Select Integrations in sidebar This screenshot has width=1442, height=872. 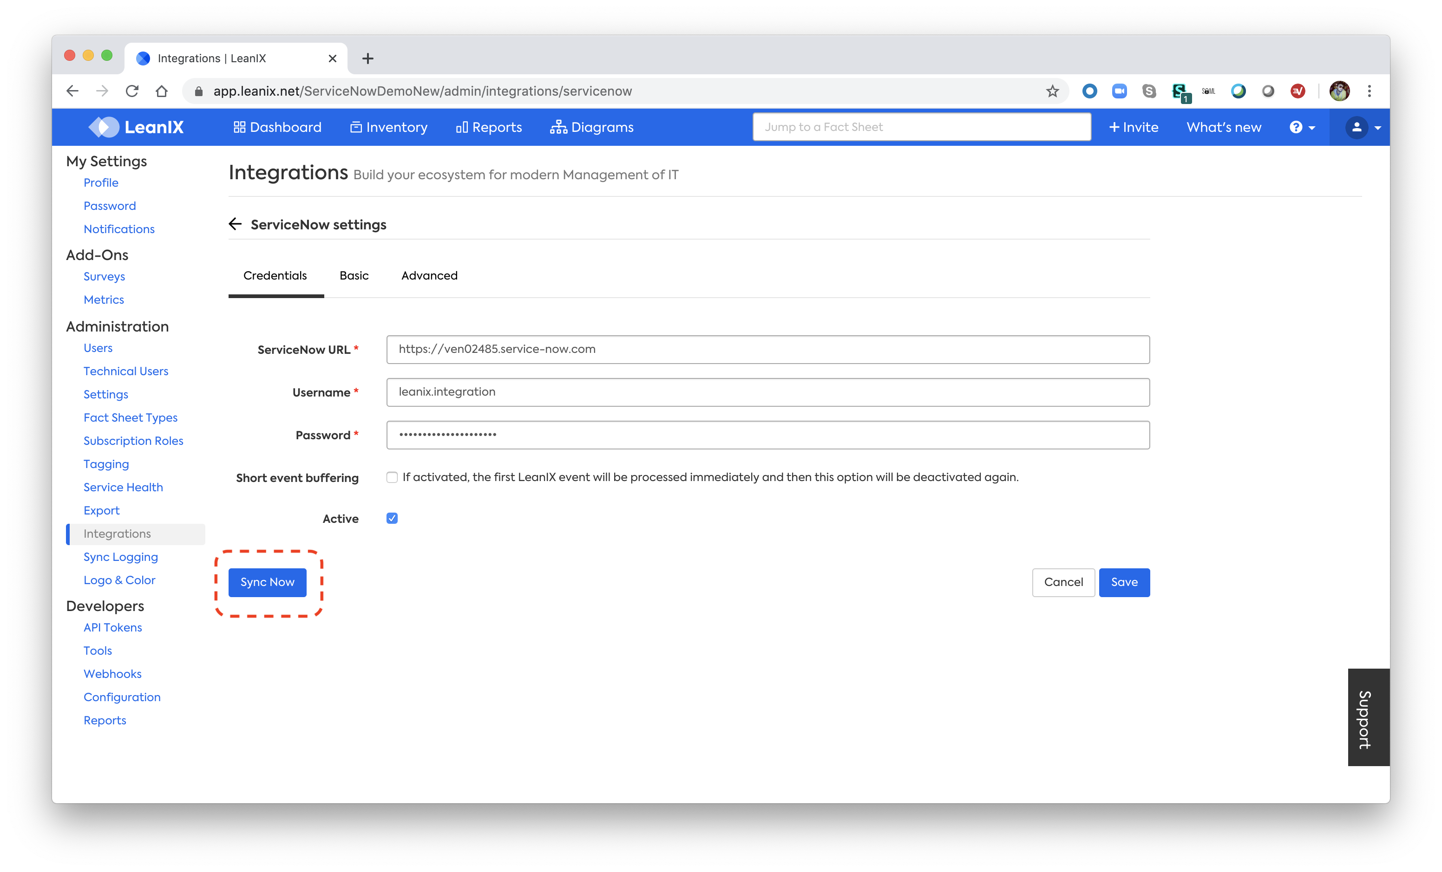tap(136, 534)
